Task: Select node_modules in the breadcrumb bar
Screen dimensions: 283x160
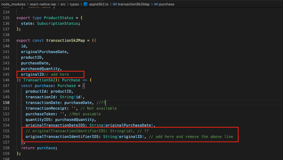Action: pos(14,4)
